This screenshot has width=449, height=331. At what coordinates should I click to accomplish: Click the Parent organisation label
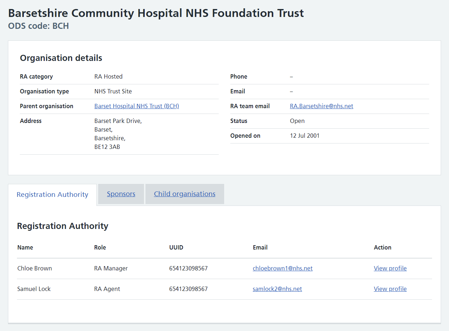coord(47,106)
